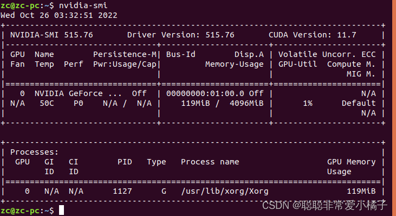Click the NVIDIA GeForce ... GPU name
Screen dimensions: 396x216
(x=79, y=93)
